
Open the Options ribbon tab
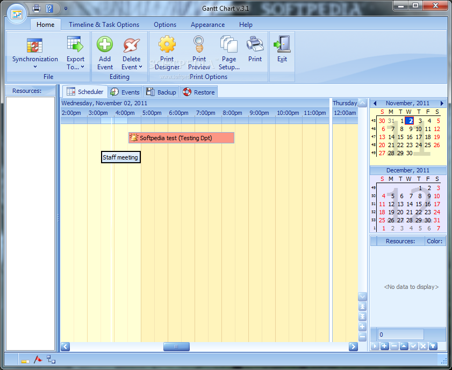tap(165, 25)
